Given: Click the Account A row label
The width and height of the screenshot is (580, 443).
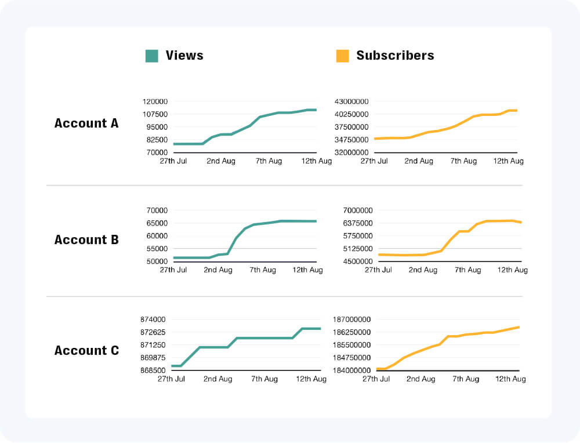Looking at the screenshot, I should pyautogui.click(x=86, y=124).
